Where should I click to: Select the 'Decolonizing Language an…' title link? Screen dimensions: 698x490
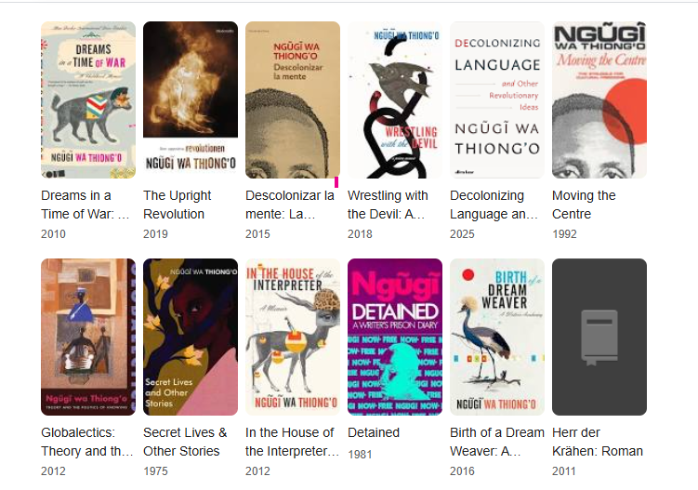coord(494,205)
